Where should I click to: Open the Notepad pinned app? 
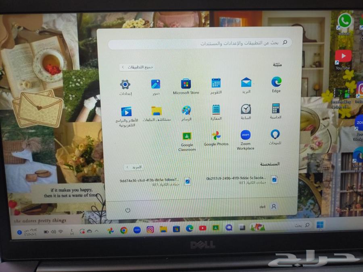tap(216, 112)
